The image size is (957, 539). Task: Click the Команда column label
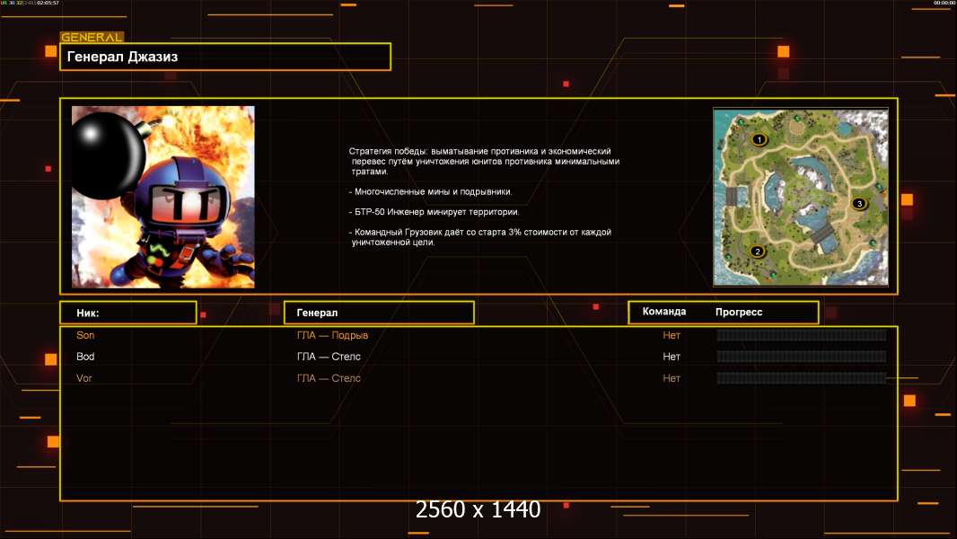pos(664,312)
